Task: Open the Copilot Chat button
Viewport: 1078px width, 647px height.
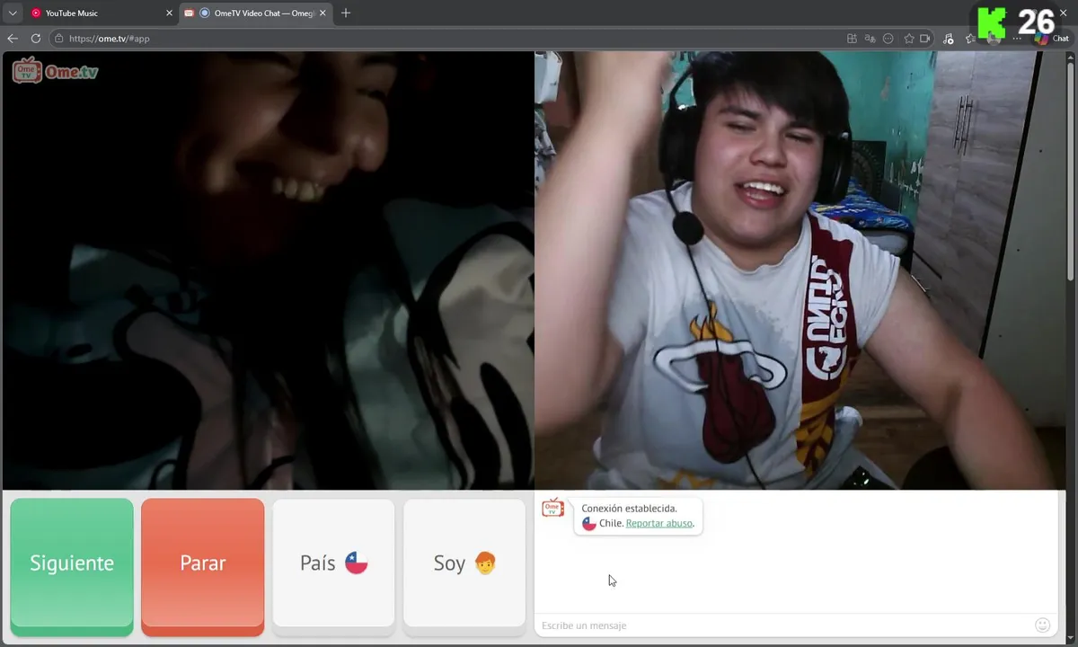Action: [1052, 39]
